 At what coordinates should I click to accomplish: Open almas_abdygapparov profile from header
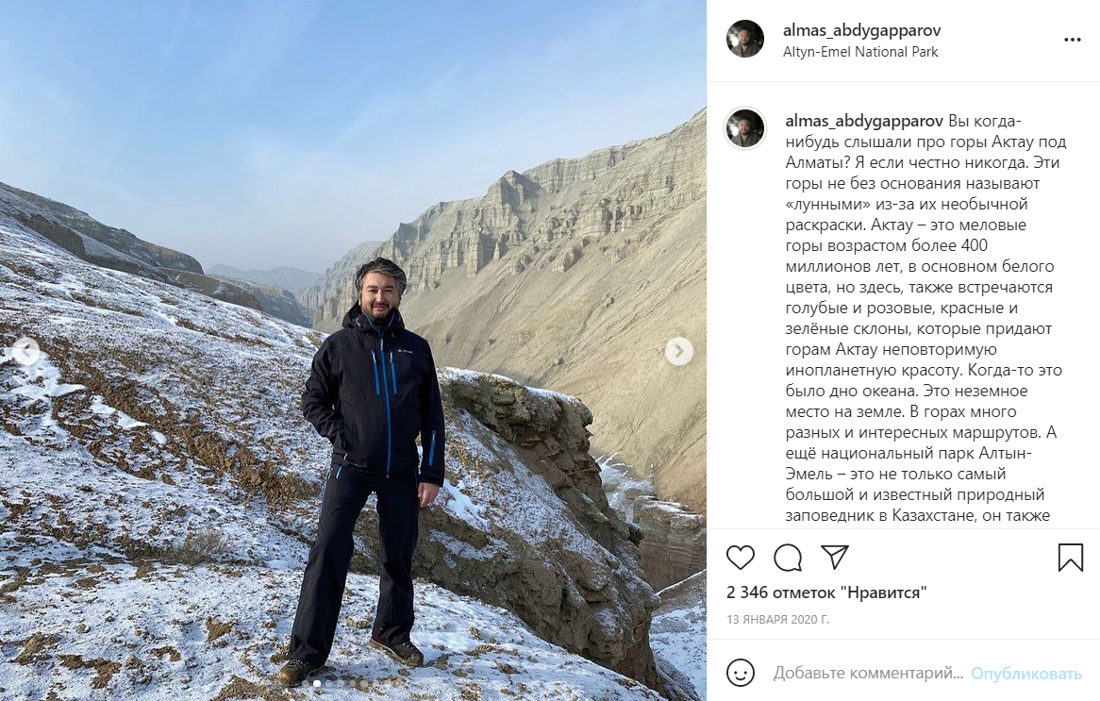pos(861,31)
